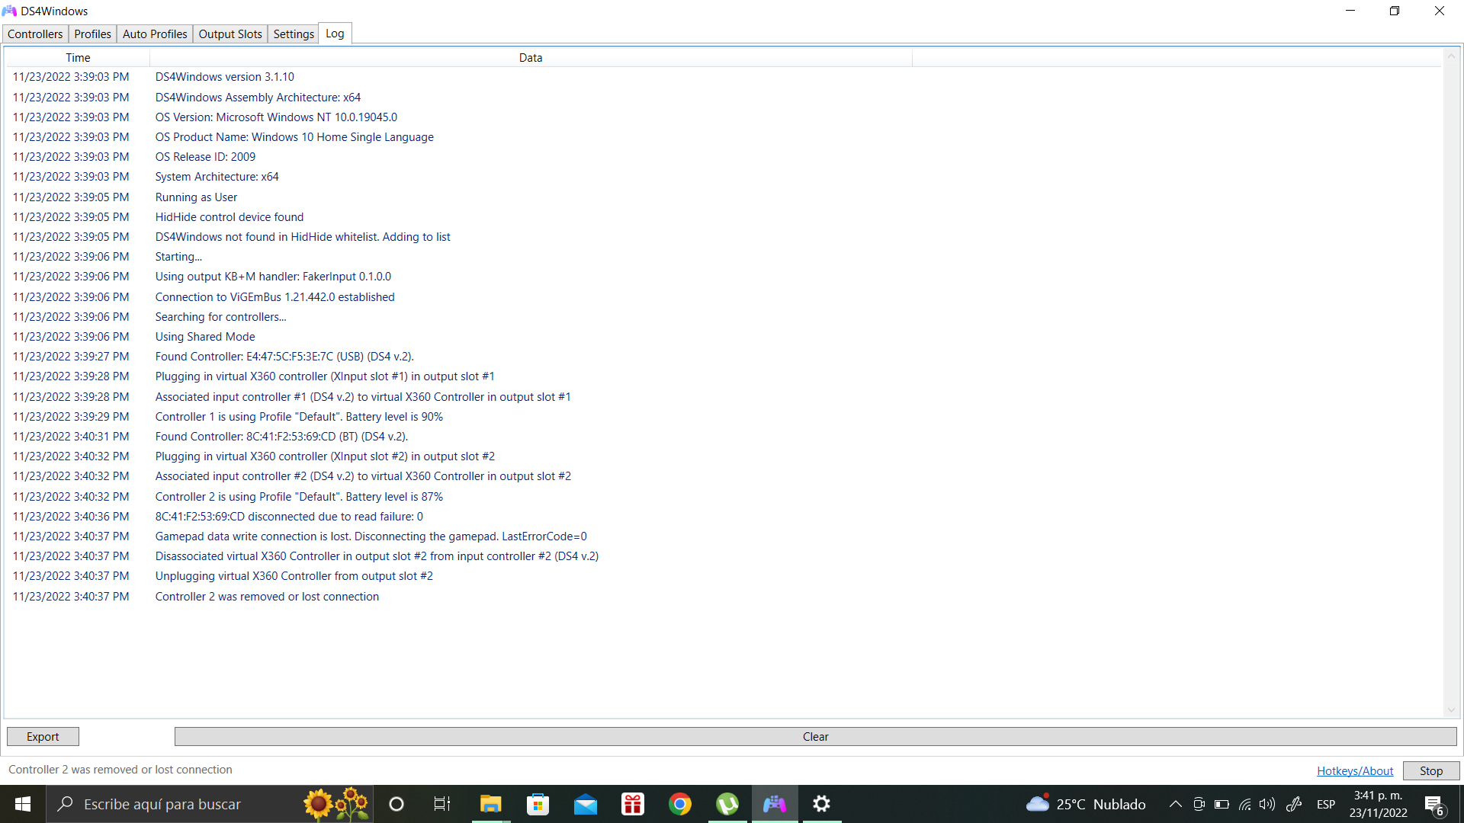Open the volume control in the tray
This screenshot has height=823, width=1464.
1267,804
